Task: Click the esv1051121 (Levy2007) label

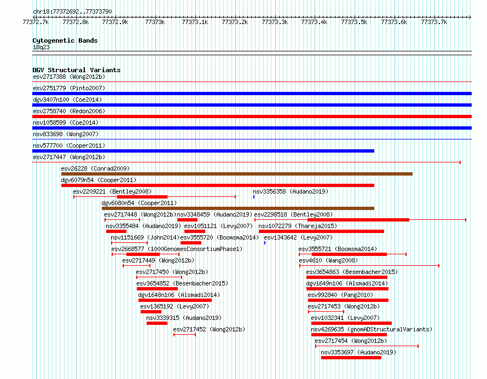Action: 218,226
